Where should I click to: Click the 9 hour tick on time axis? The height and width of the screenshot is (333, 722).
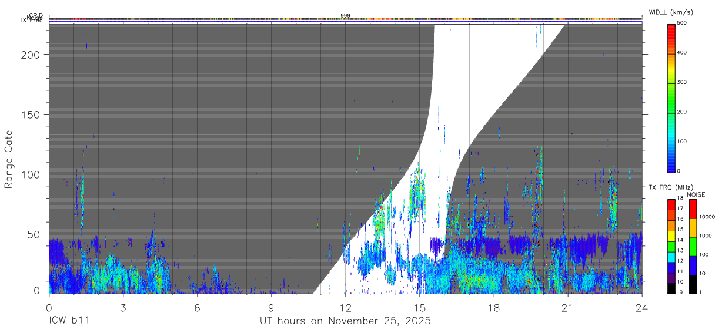(x=271, y=307)
